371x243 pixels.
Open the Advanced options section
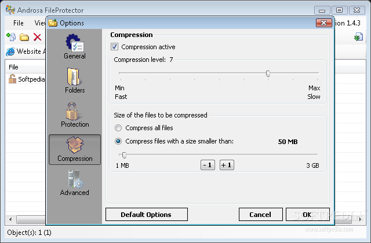click(75, 183)
